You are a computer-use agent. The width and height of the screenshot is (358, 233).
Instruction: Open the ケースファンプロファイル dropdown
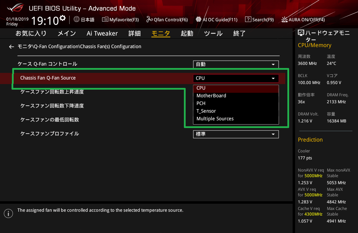236,134
